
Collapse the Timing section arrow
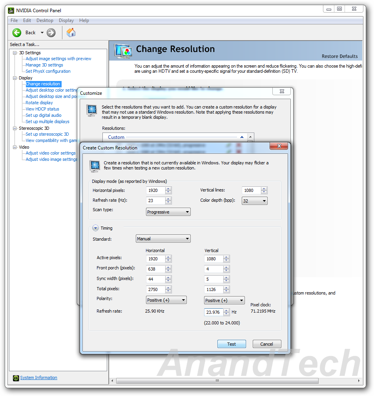[x=95, y=228]
